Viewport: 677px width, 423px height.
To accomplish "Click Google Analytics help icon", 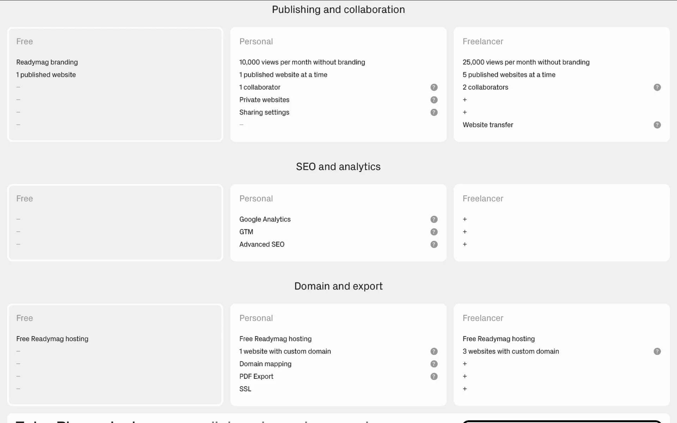I will pyautogui.click(x=434, y=220).
